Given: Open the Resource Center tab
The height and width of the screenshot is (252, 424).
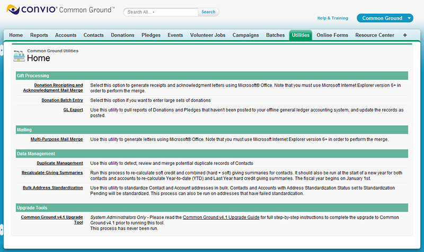Looking at the screenshot, I should [x=375, y=35].
